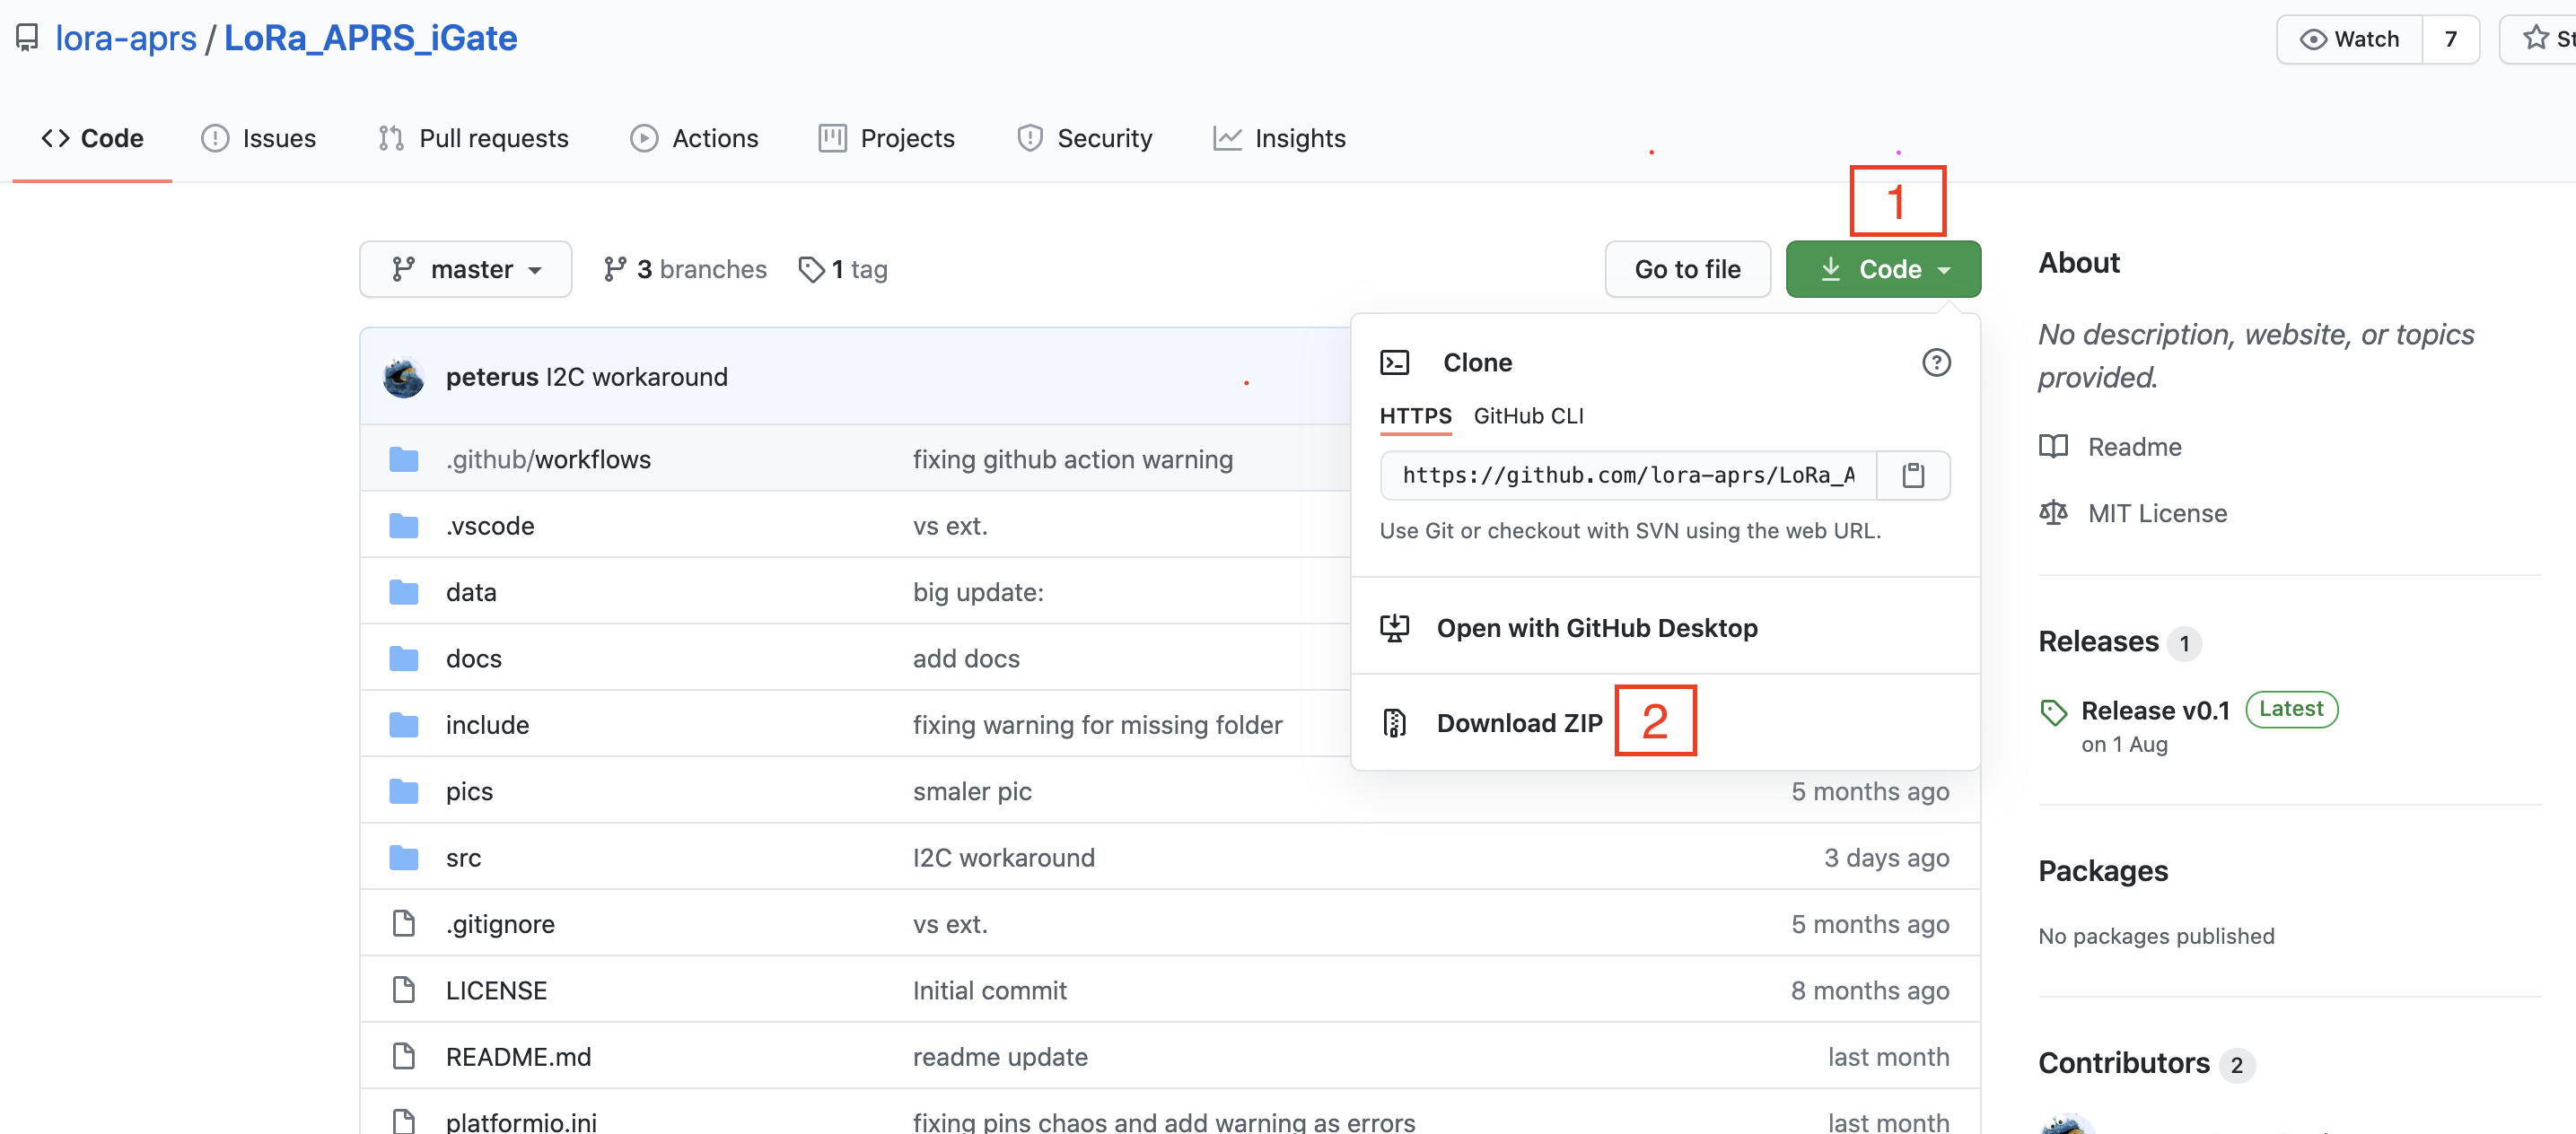Viewport: 2576px width, 1134px height.
Task: Open the Issues tab
Action: pyautogui.click(x=259, y=138)
